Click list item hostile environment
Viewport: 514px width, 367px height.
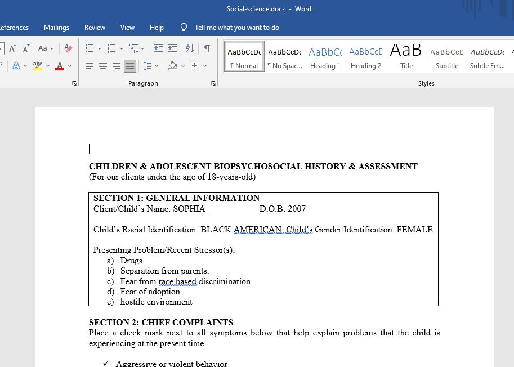tap(157, 302)
